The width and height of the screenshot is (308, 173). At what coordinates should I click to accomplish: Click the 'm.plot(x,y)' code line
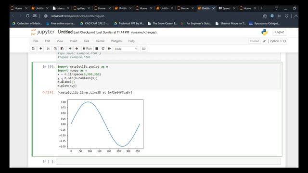[67, 86]
